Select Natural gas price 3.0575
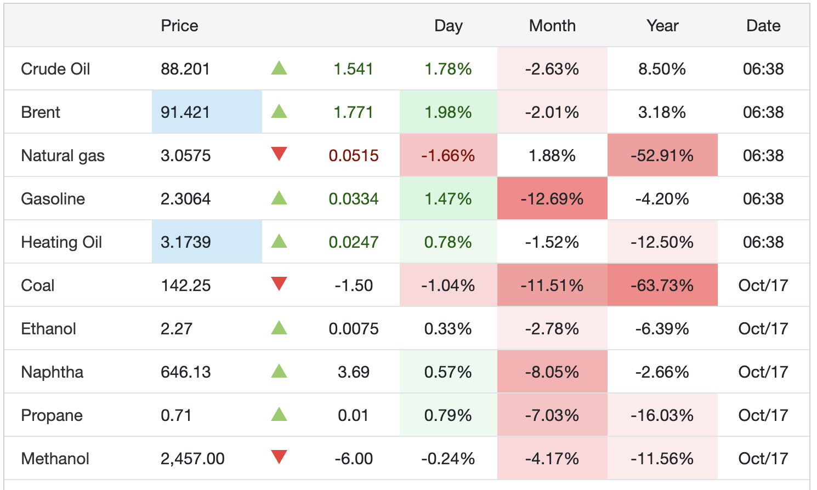 pos(185,156)
